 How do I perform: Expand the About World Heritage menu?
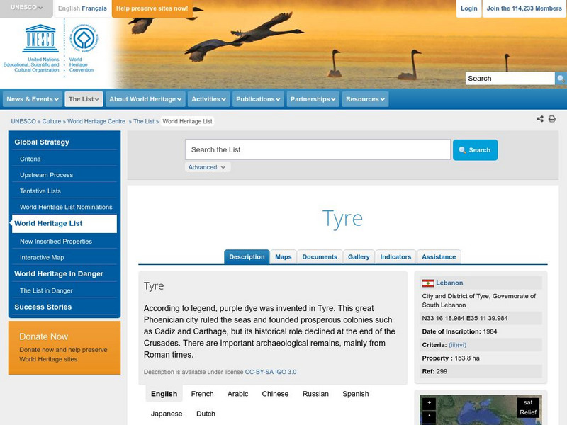coord(145,99)
